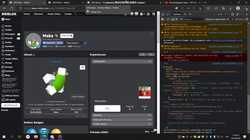
Task: Open the Talking Ben row options dots
Action: (149, 61)
